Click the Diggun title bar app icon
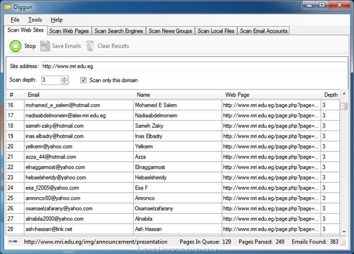The image size is (354, 254). [8, 7]
